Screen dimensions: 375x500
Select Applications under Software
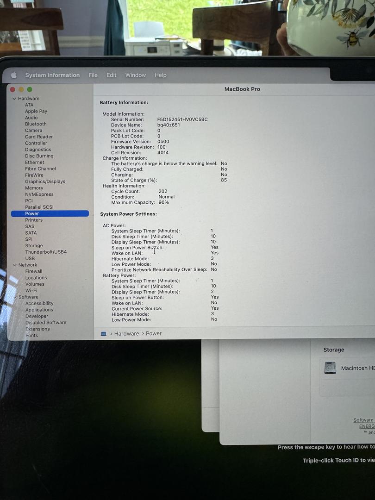[39, 310]
